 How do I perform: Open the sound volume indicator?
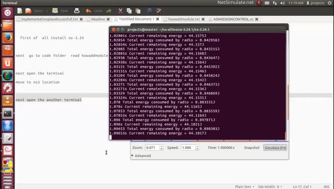[282, 3]
